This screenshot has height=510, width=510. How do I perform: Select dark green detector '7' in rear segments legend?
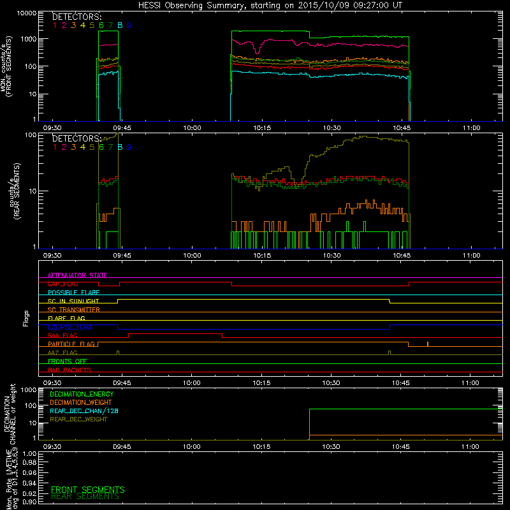[110, 147]
